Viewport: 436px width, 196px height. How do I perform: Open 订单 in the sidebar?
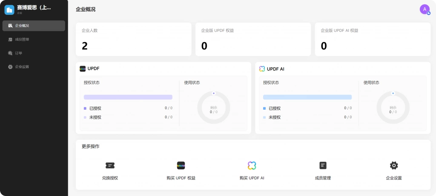click(x=34, y=53)
